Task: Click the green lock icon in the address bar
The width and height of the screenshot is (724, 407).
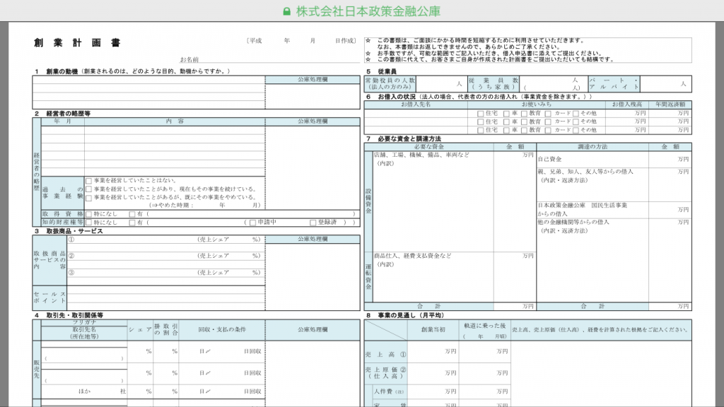Action: (287, 11)
